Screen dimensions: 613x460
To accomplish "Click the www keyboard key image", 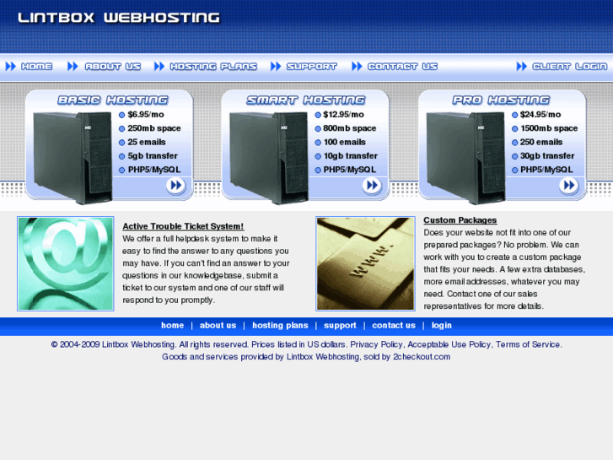I will coord(366,264).
